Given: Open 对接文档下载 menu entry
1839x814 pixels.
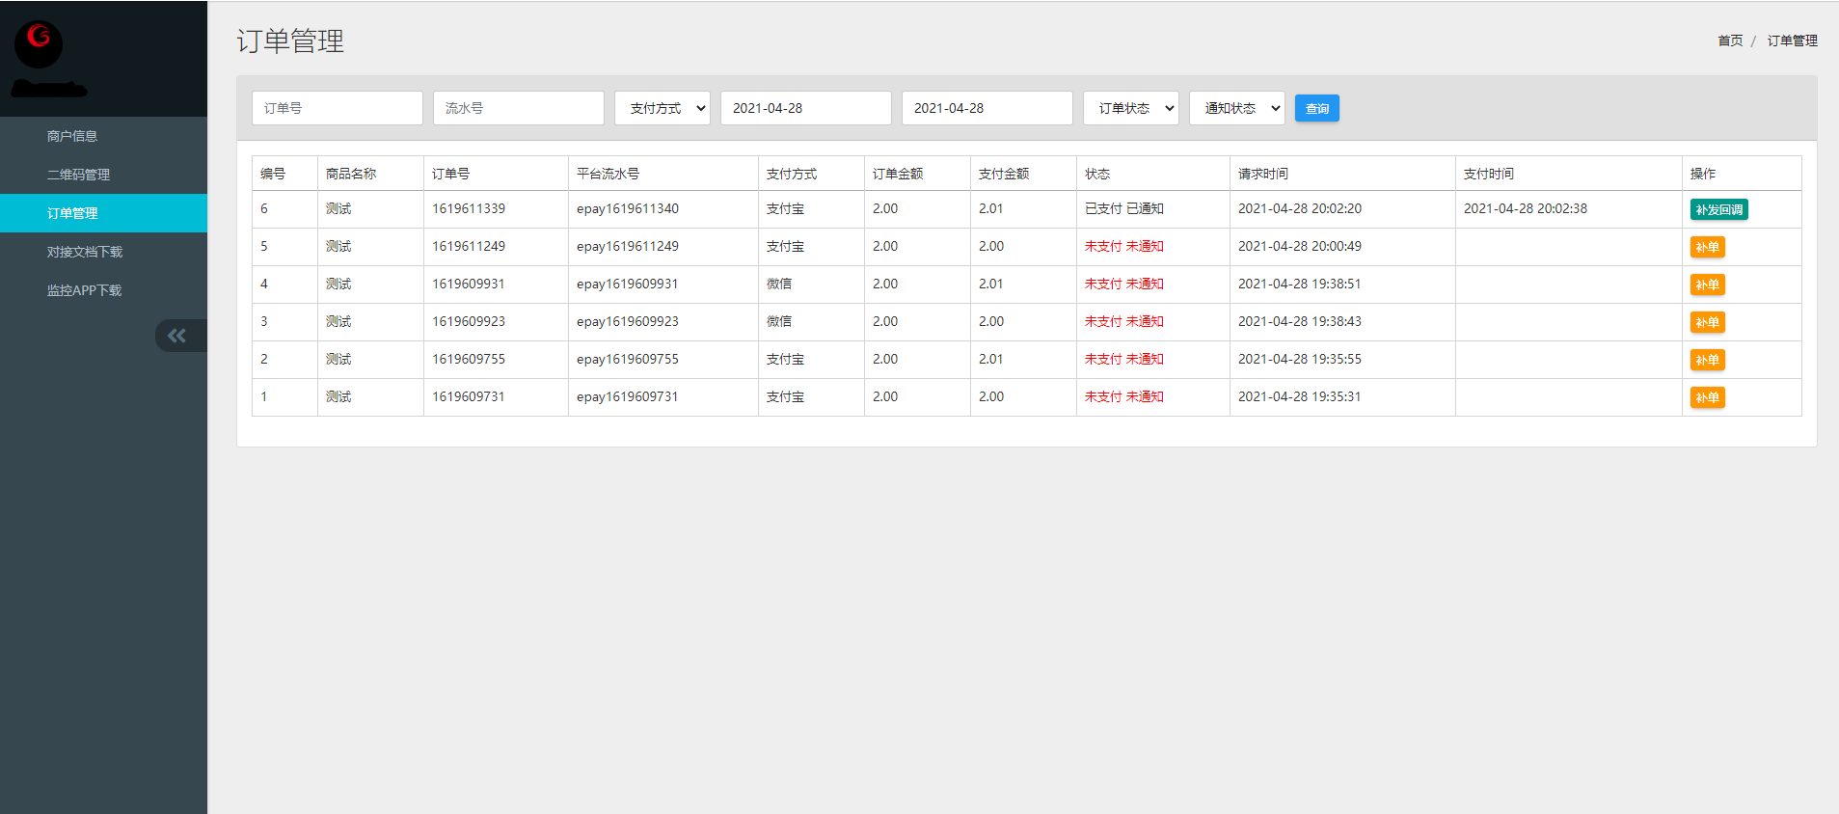Looking at the screenshot, I should click(x=85, y=252).
